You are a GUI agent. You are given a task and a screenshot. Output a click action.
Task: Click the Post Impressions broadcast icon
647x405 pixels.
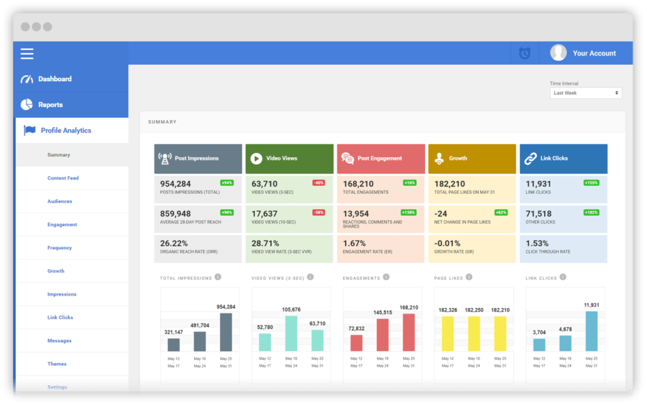[x=165, y=158]
